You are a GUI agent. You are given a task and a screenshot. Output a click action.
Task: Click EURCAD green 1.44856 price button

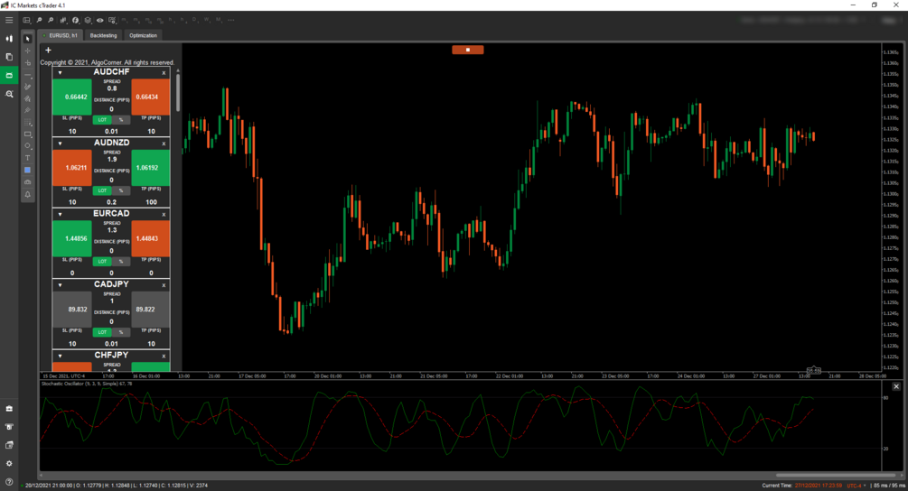pos(72,238)
